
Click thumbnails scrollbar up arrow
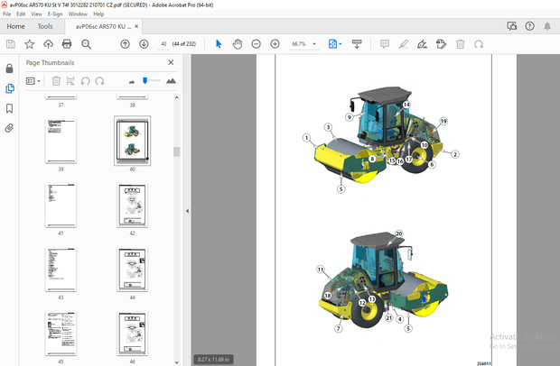tap(176, 97)
